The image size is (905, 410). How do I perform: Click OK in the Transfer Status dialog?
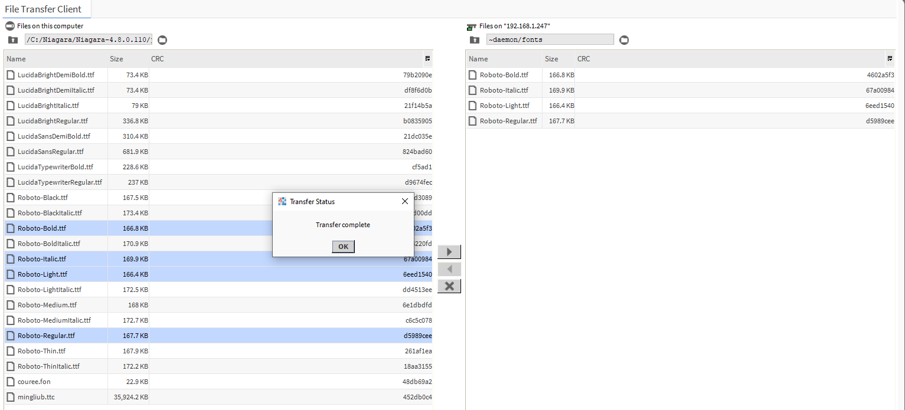tap(343, 247)
